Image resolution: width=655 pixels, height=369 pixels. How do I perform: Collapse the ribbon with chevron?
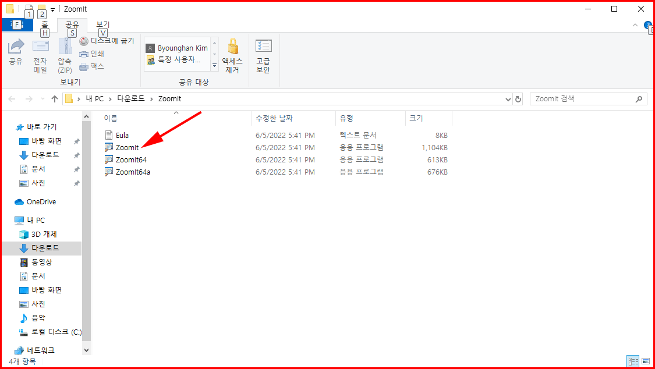[635, 25]
